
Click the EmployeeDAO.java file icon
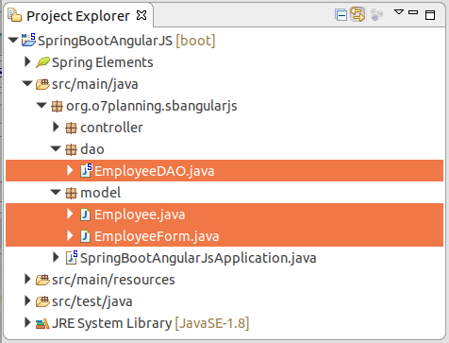point(86,171)
